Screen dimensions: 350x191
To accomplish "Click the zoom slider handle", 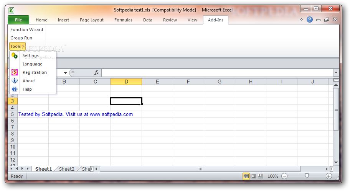I will tap(307, 176).
